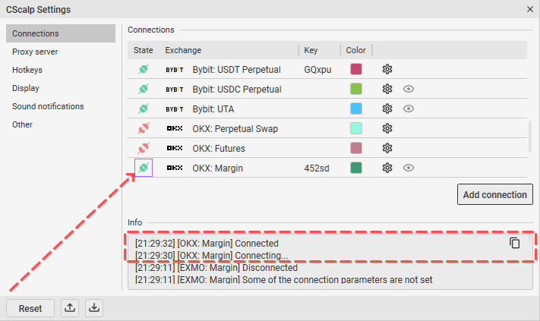Screen dimensions: 540x321
Task: Open gear settings for OKX: Margin
Action: tap(387, 168)
